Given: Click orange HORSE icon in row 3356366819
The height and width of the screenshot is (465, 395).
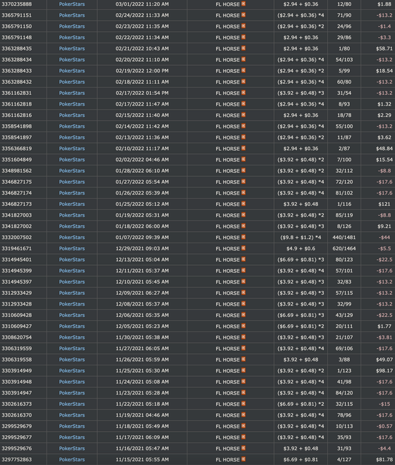Looking at the screenshot, I should [243, 148].
